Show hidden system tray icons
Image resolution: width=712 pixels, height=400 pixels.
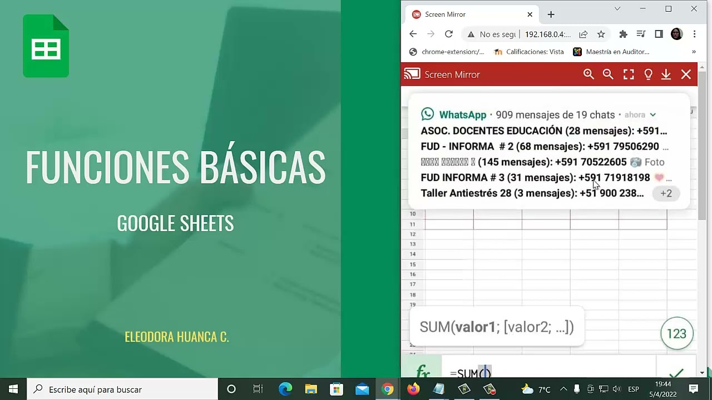point(563,389)
